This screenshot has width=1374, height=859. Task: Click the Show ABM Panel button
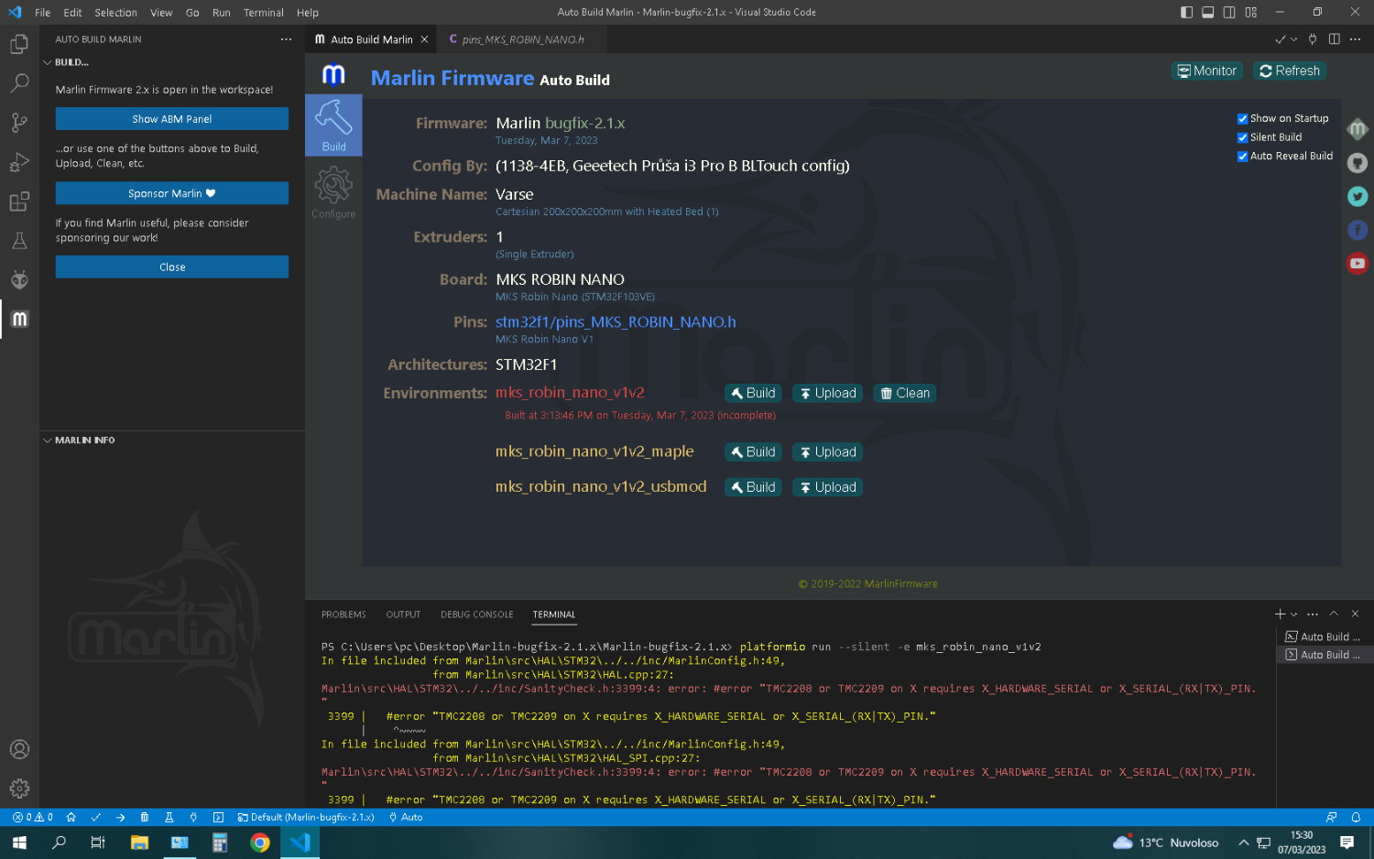click(172, 119)
